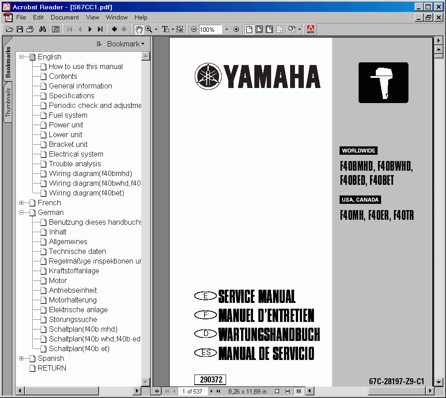The image size is (446, 398).
Task: Go to the Kraftstoffanlage section
Action: pyautogui.click(x=74, y=271)
